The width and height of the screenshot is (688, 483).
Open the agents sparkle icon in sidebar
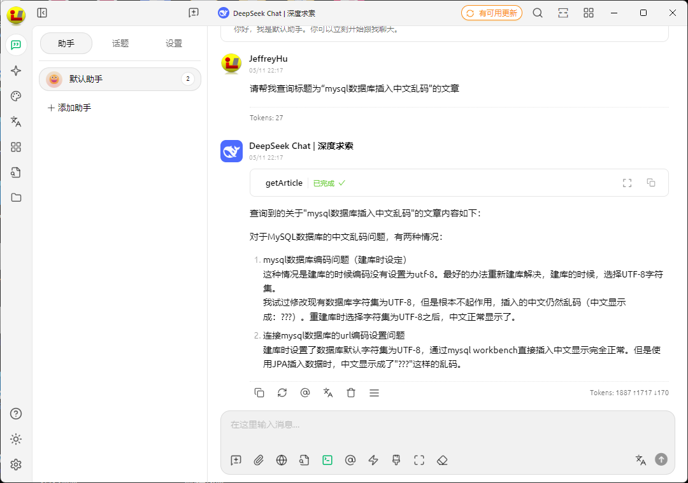point(16,71)
